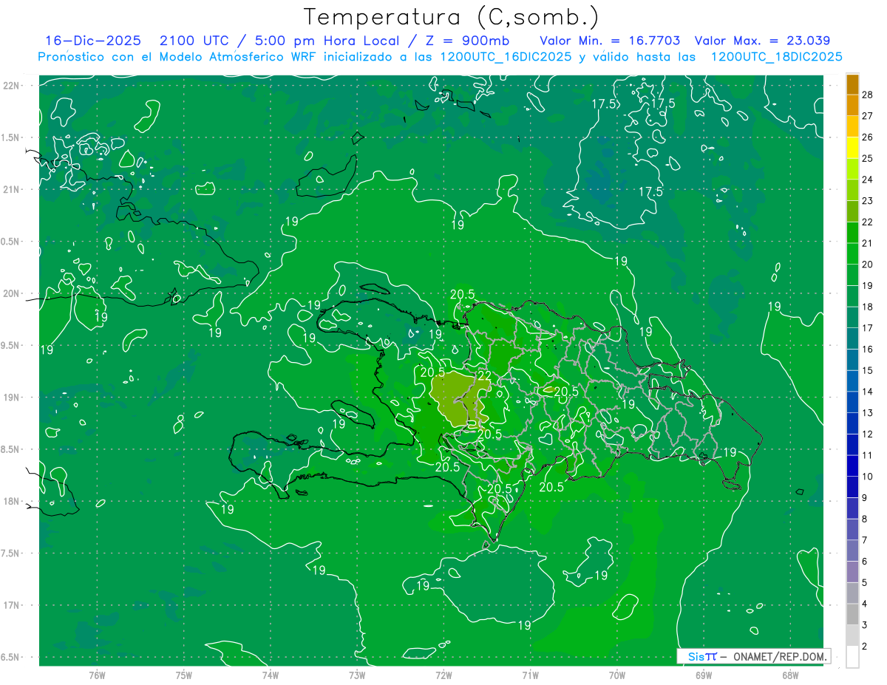Select the valid-until stamp "1200UTC_18DIC2025"
Viewport: 887px width, 685px height.
point(776,57)
